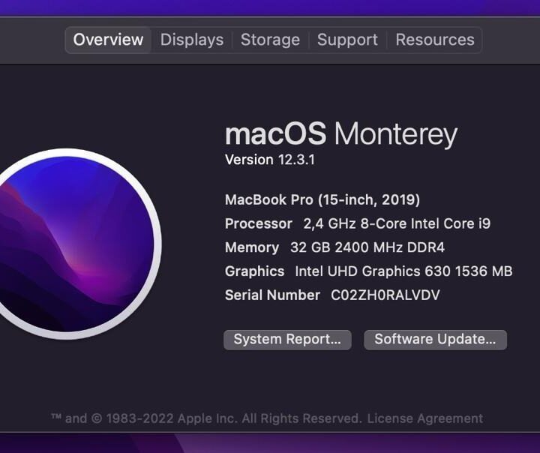Click the MacBook Pro (15-inch, 2019) model name
The image size is (540, 453).
pos(322,199)
